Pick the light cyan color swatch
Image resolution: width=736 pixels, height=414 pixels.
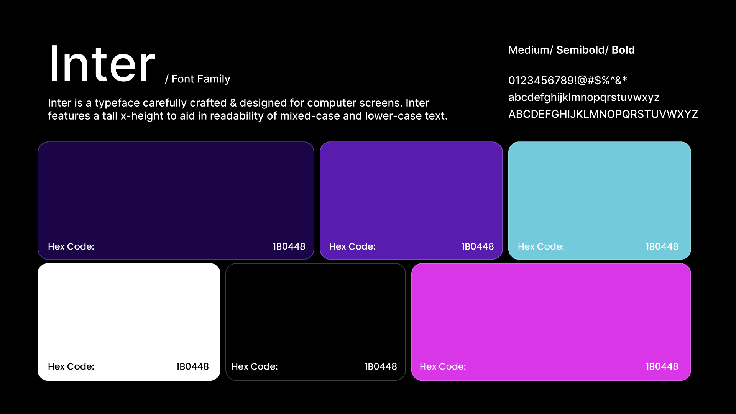[x=599, y=192]
